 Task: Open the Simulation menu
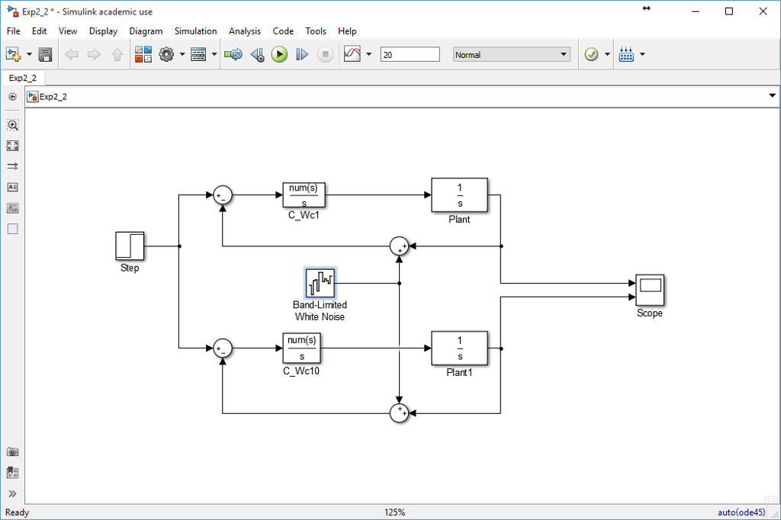(195, 31)
